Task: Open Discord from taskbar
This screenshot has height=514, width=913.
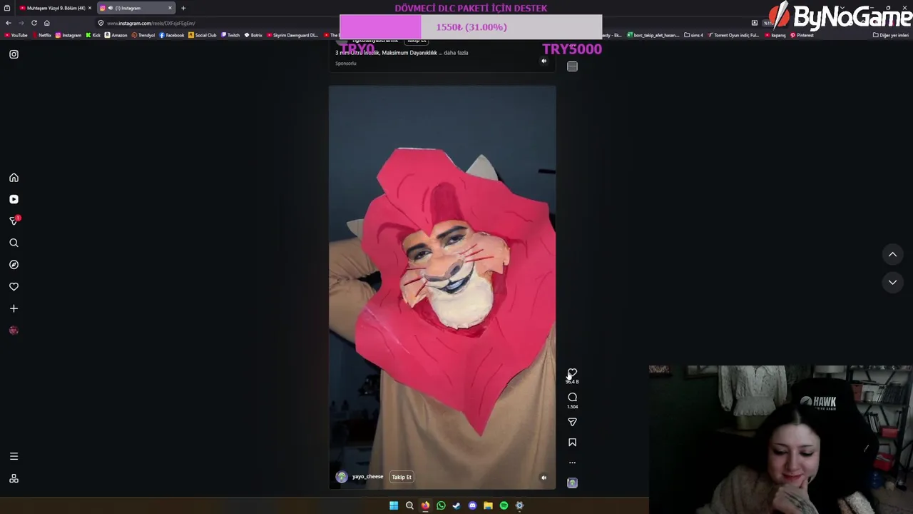Action: (x=472, y=505)
